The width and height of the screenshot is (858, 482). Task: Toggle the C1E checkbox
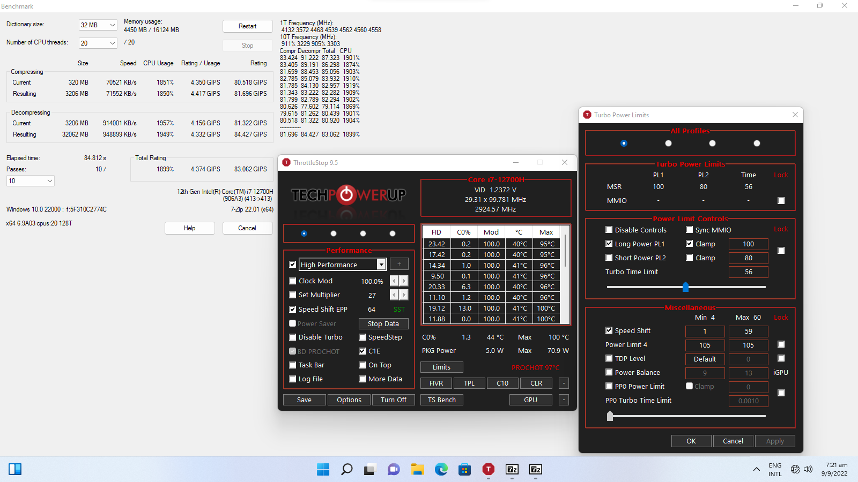pos(363,351)
